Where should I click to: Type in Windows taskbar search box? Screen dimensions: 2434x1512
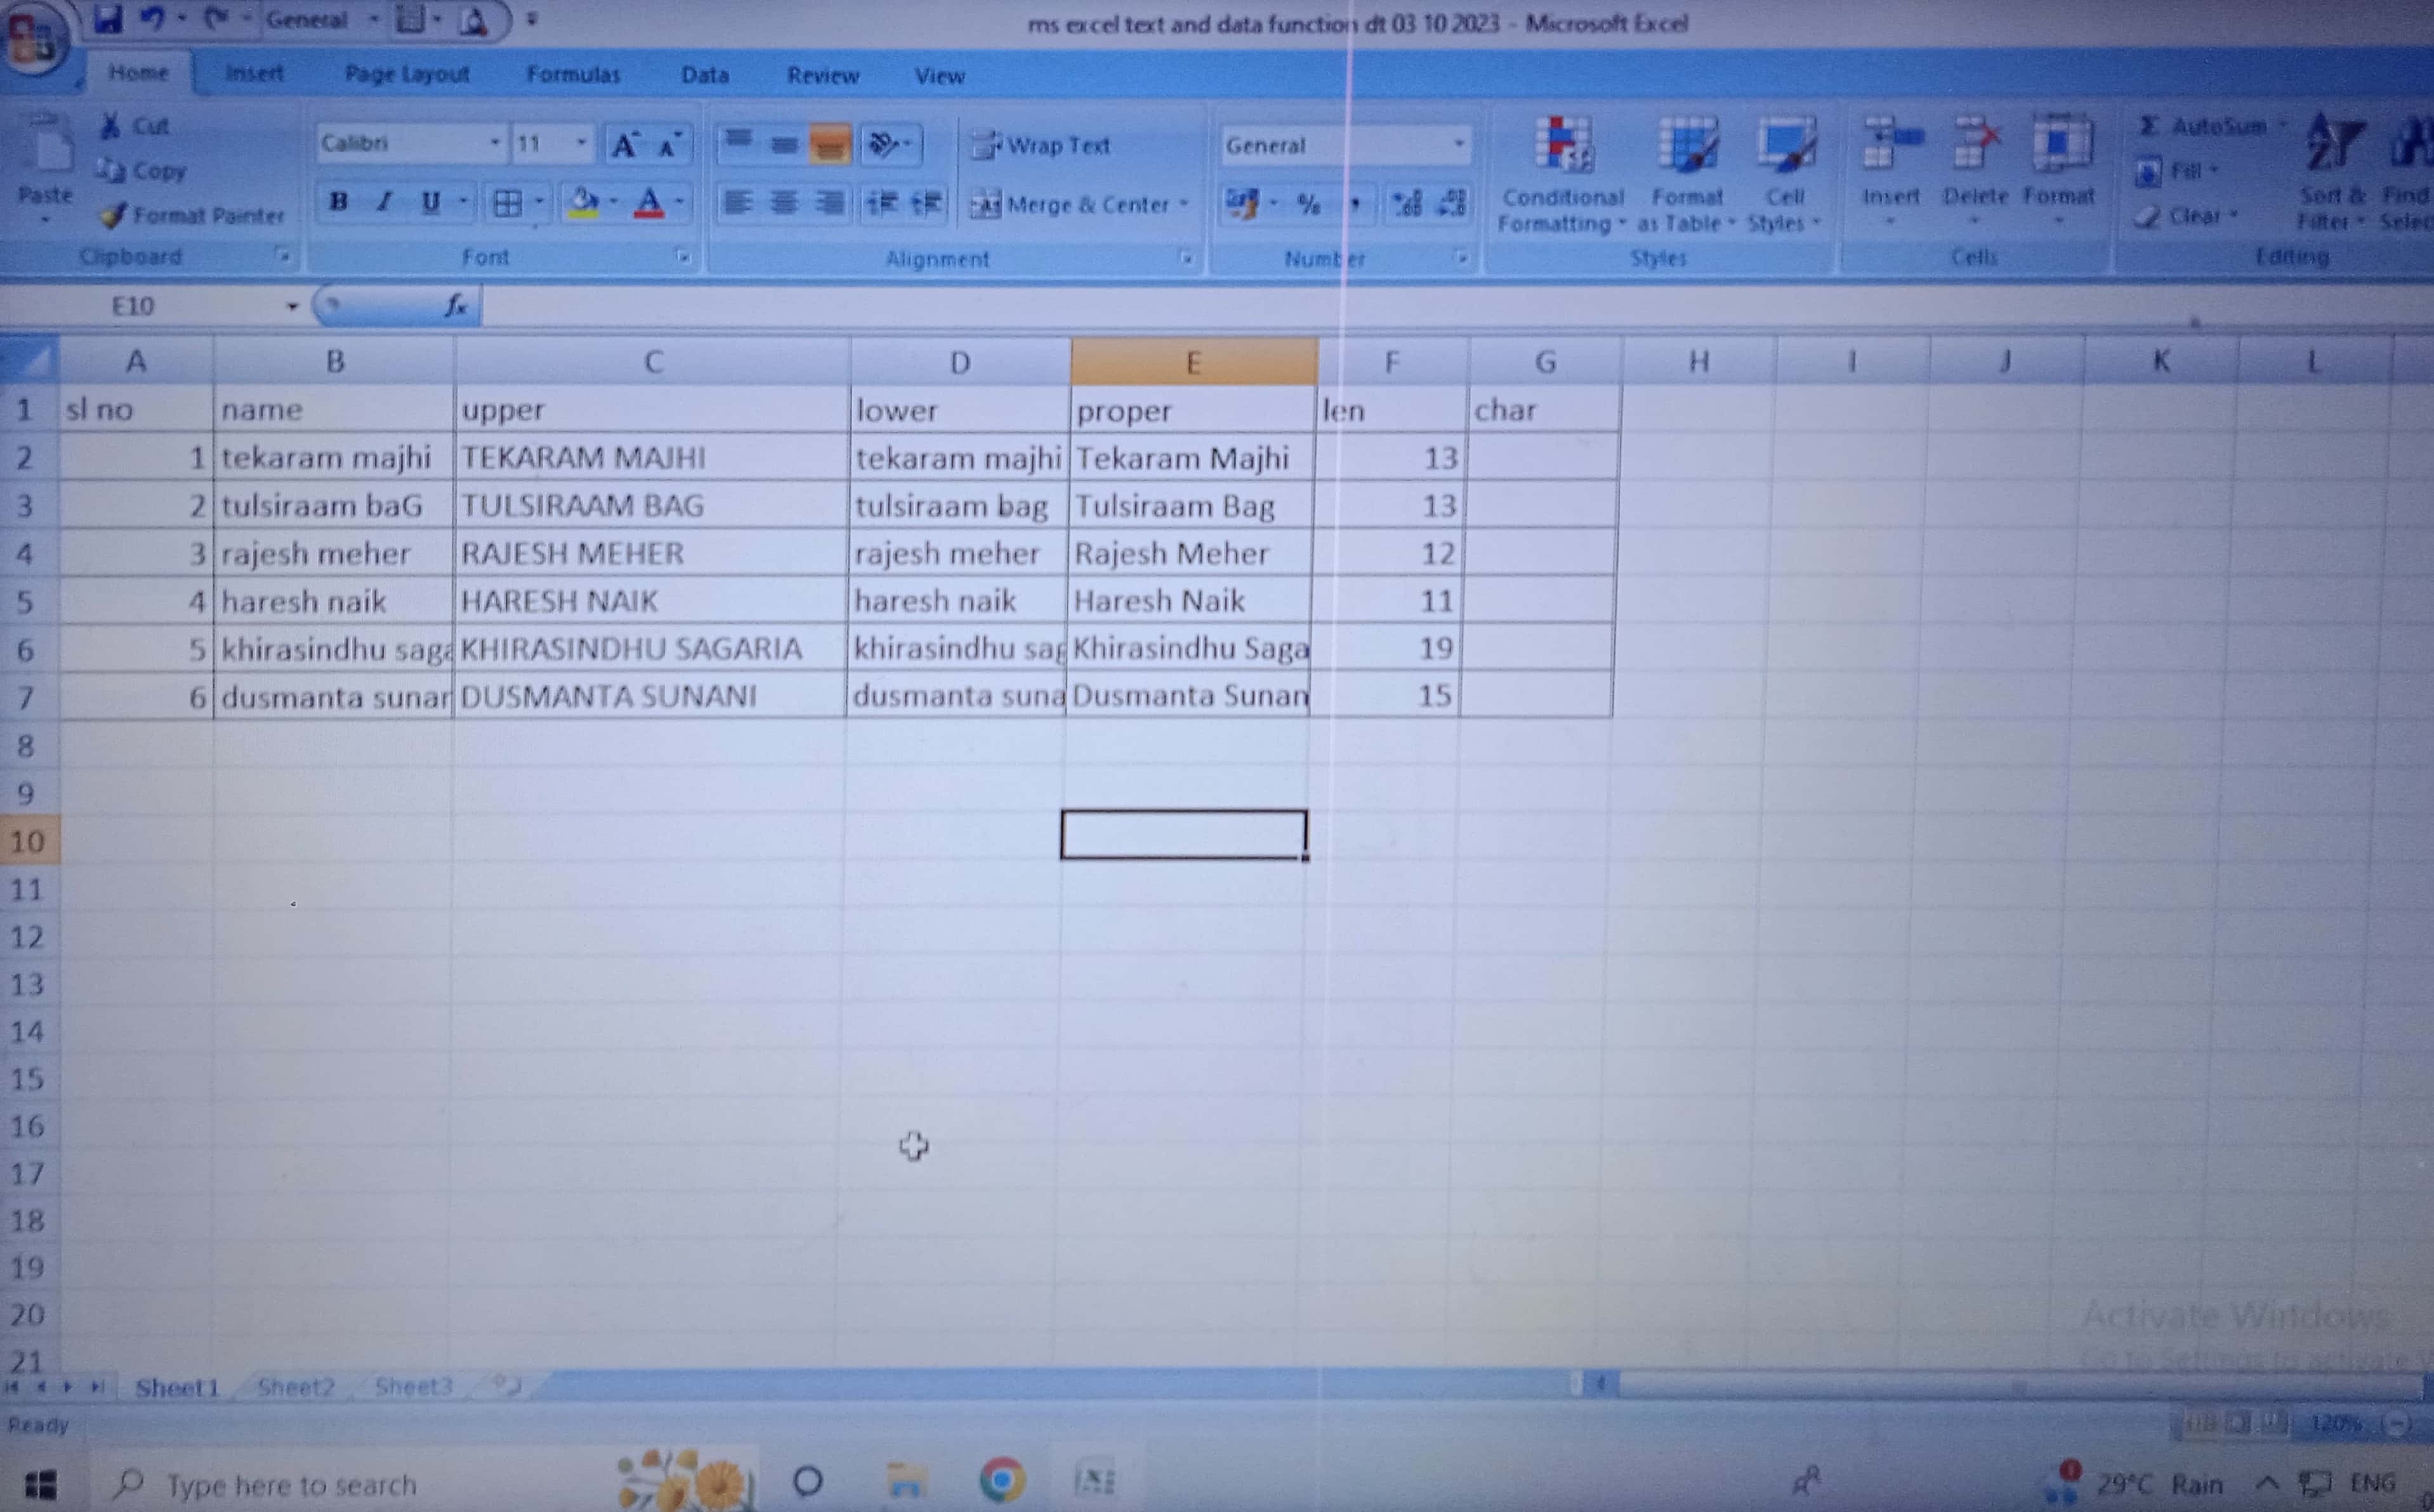click(x=290, y=1484)
